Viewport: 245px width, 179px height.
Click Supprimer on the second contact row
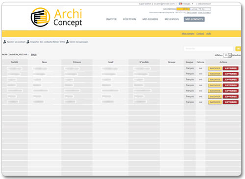tap(231, 74)
